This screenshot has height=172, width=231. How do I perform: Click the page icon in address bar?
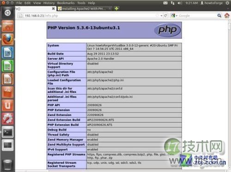pyautogui.click(x=21, y=16)
